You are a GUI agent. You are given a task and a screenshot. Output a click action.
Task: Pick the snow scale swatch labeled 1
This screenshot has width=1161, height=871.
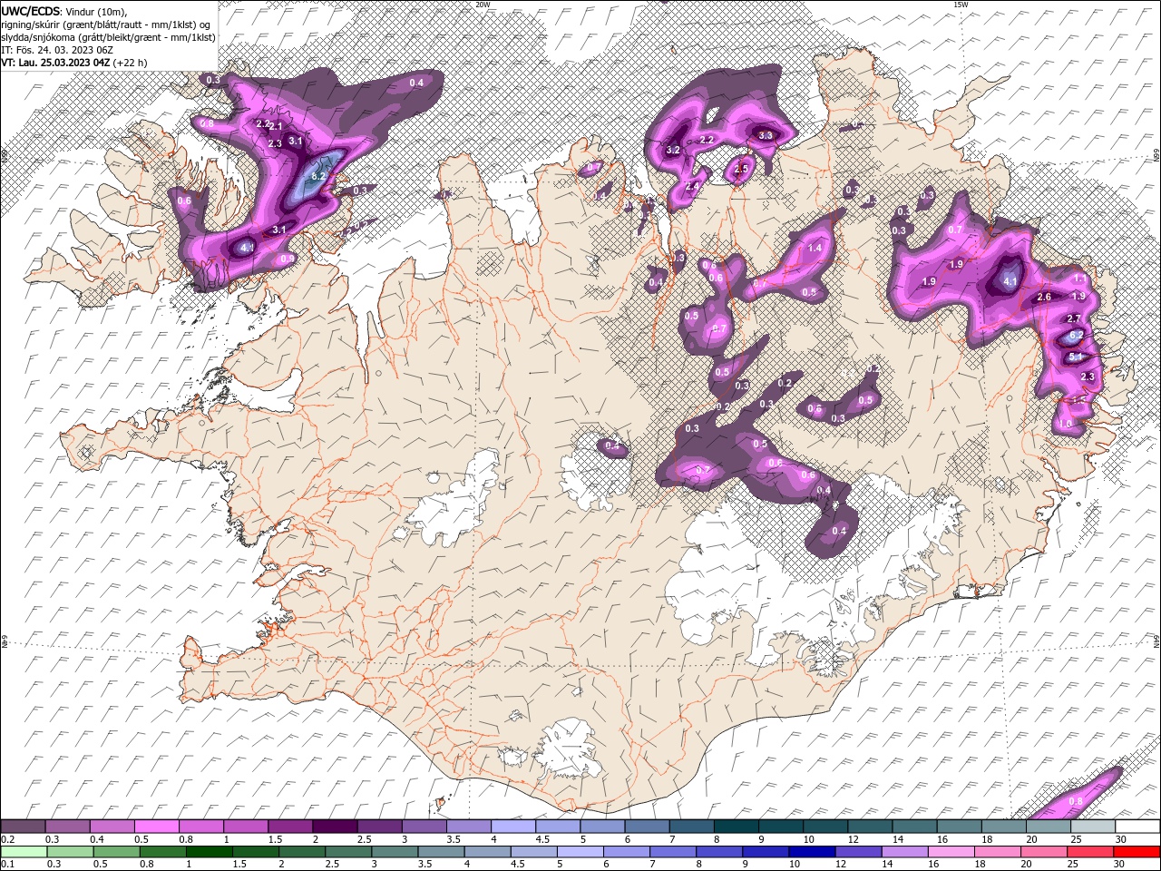[x=245, y=827]
